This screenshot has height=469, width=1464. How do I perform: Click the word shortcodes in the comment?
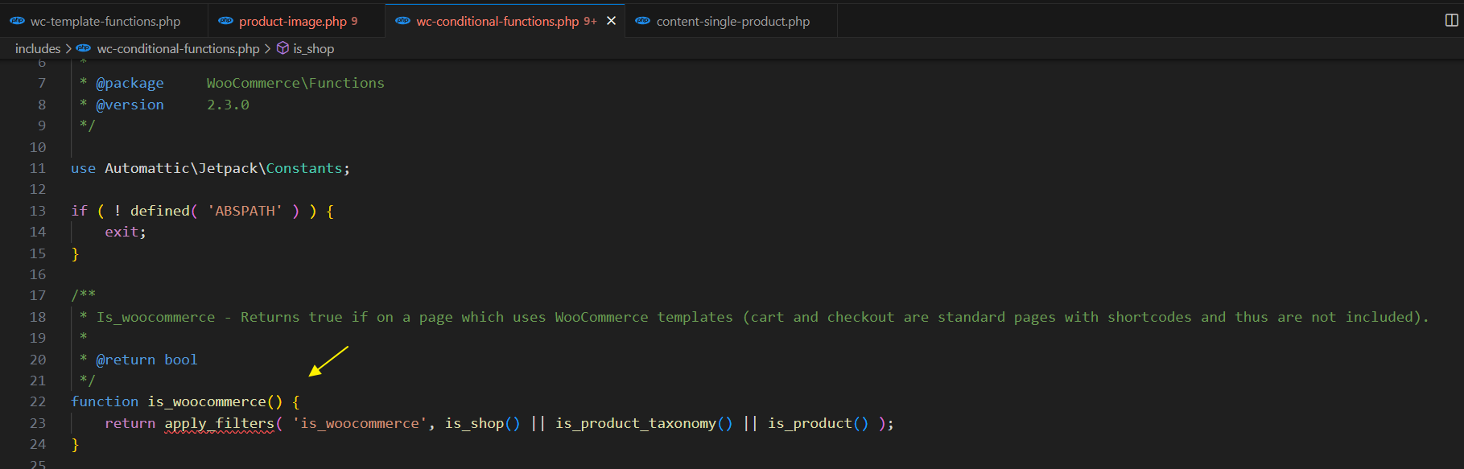(x=1149, y=317)
